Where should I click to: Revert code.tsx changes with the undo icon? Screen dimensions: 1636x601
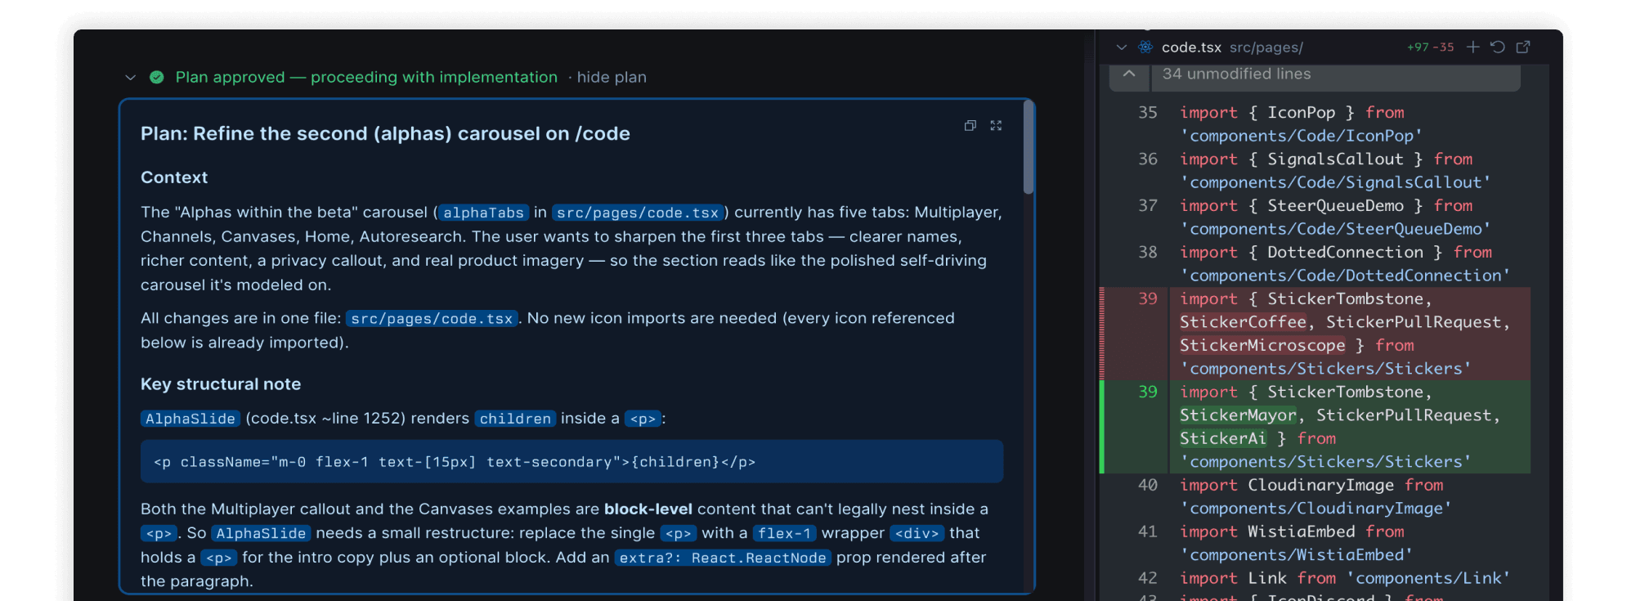click(1498, 47)
